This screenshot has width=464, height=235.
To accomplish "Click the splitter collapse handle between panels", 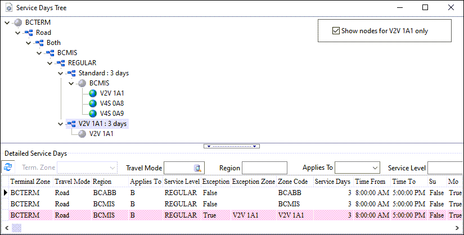I will coord(232,146).
